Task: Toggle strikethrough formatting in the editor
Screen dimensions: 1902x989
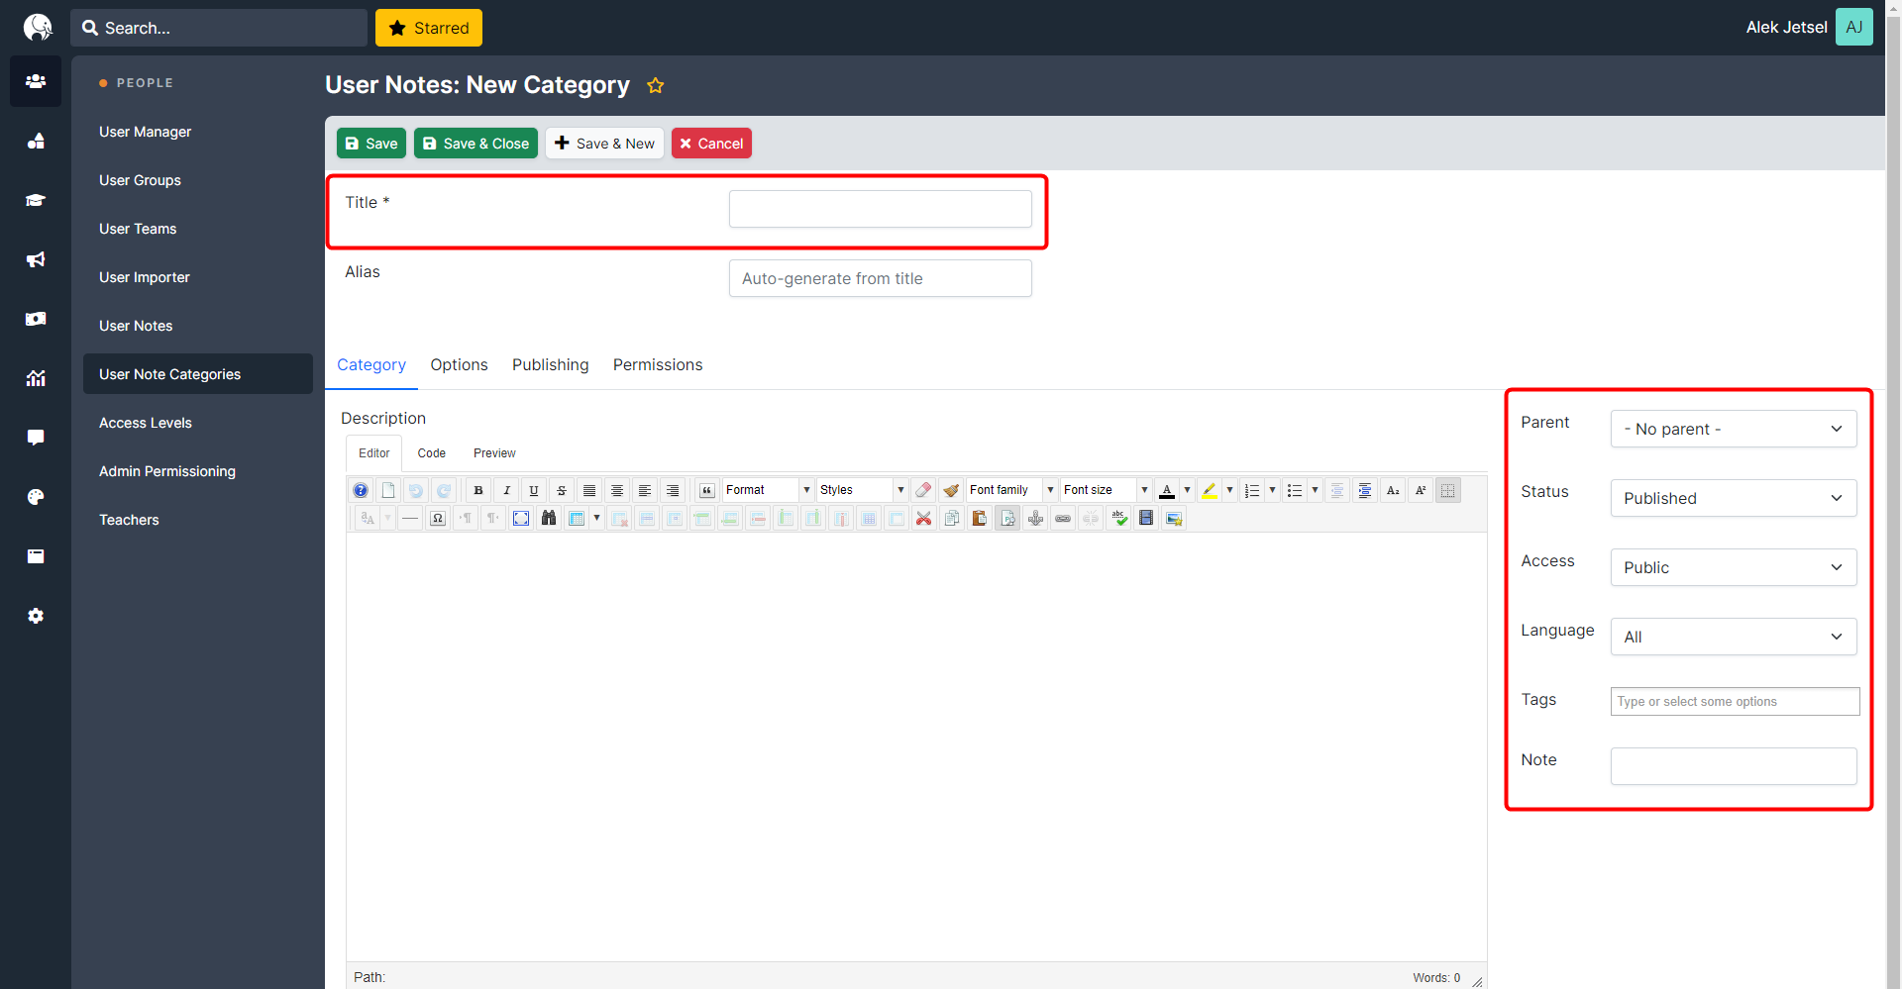Action: point(562,490)
